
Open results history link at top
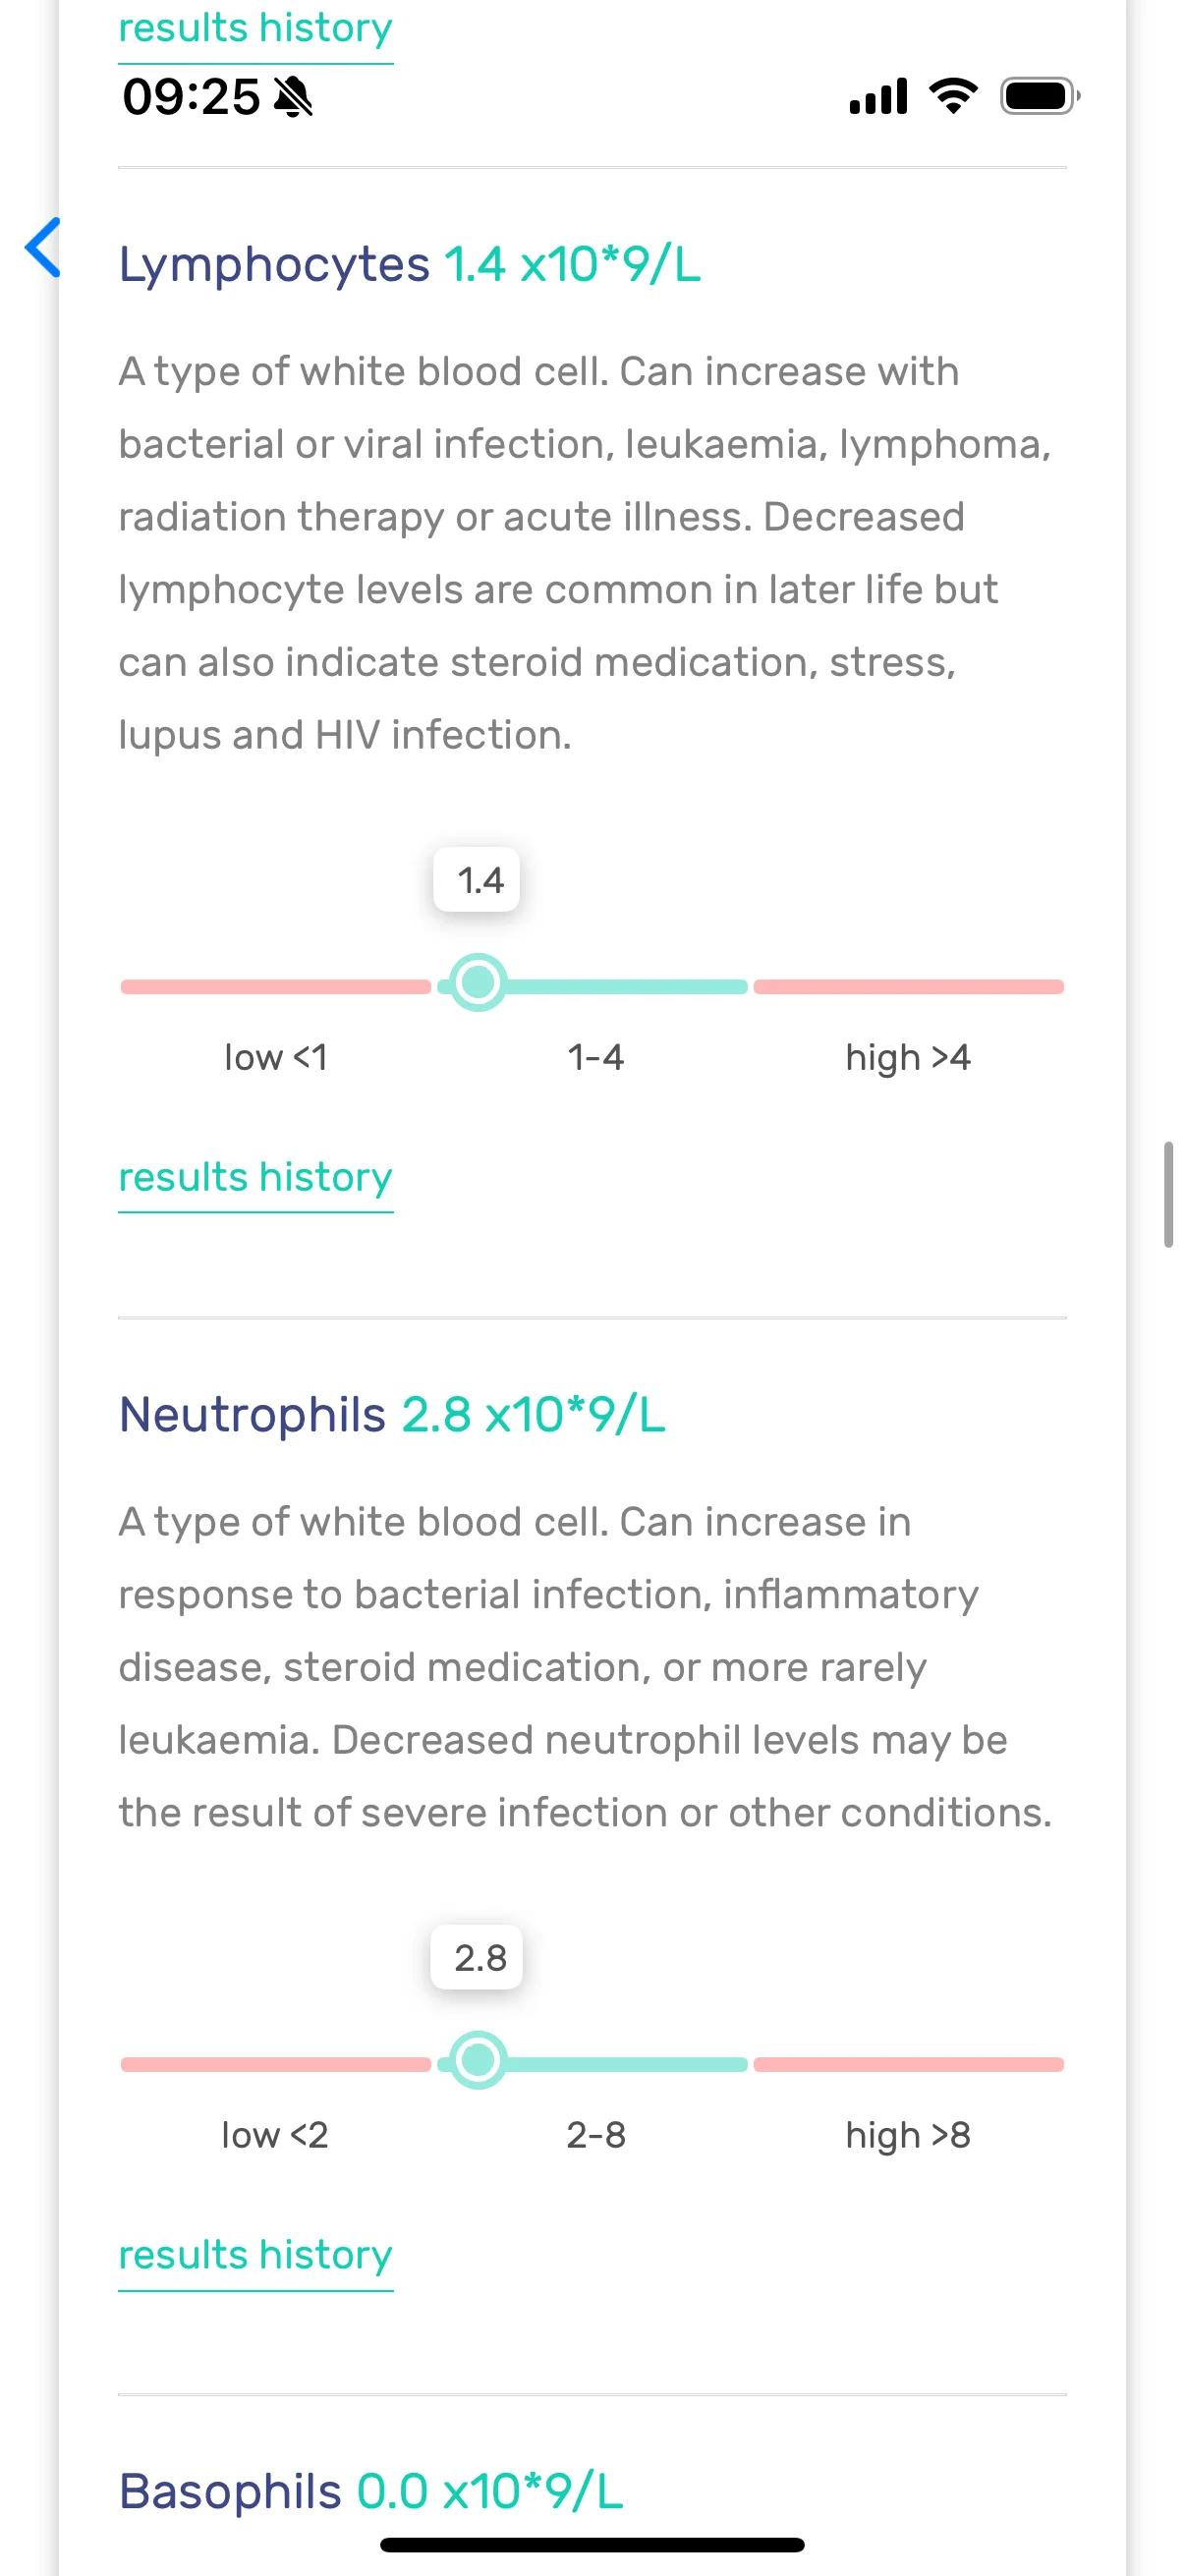tap(255, 28)
